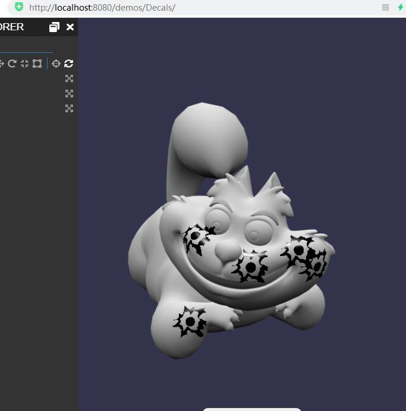Viewport: 406px width, 411px height.
Task: Click the bullet decal on the cat's paw
Action: click(190, 322)
